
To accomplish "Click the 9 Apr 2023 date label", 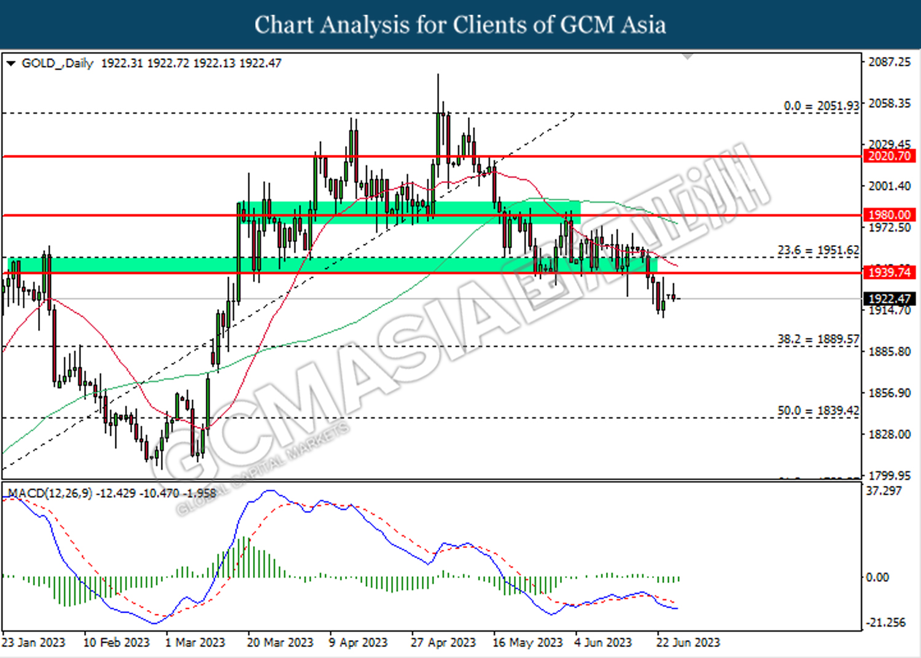I will (358, 643).
